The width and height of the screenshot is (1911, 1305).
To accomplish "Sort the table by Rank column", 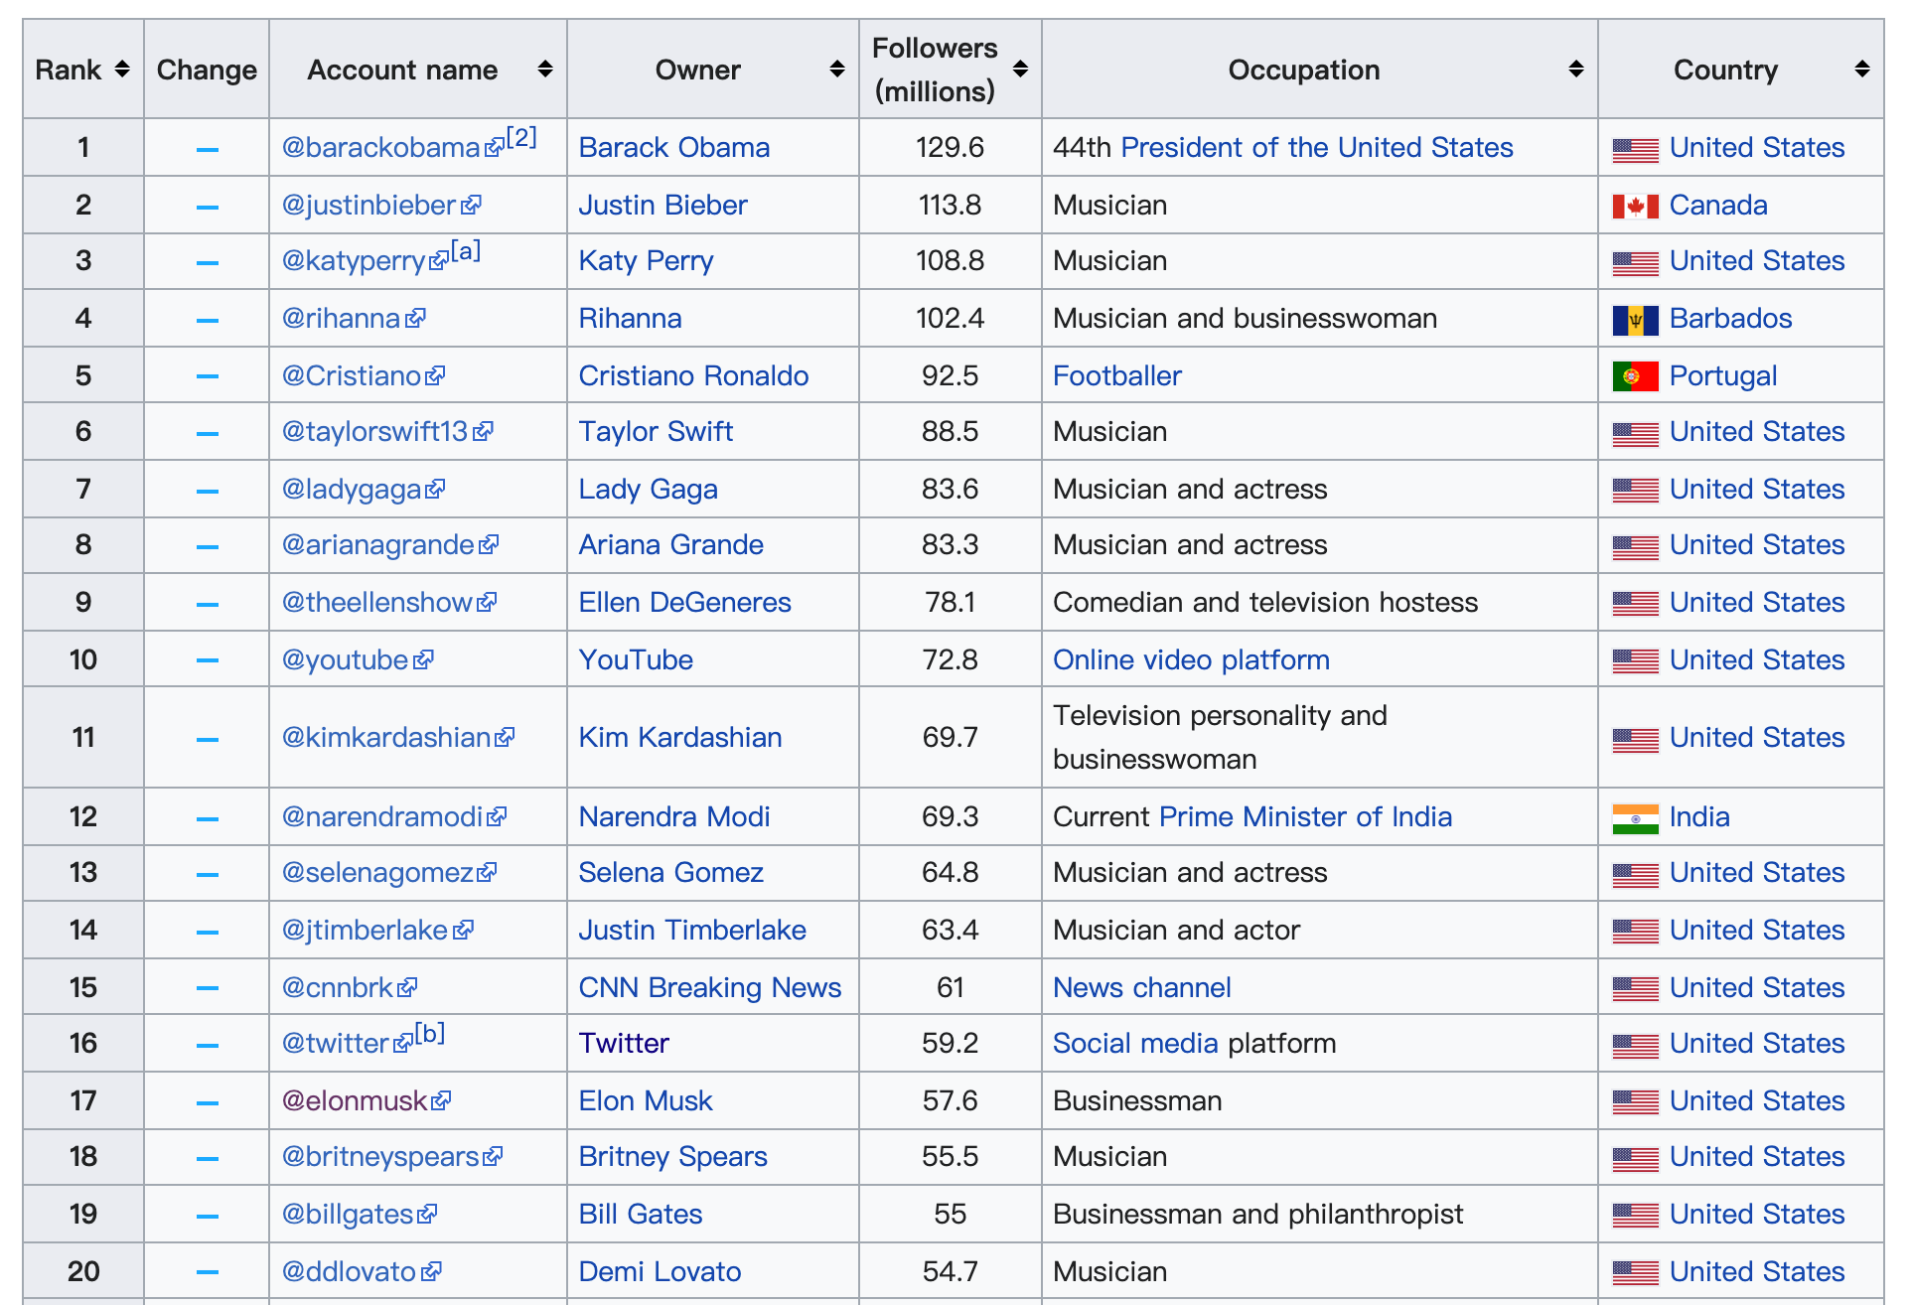I will (x=121, y=70).
